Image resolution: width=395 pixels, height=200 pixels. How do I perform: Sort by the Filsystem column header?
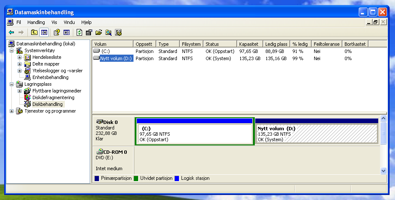click(191, 44)
